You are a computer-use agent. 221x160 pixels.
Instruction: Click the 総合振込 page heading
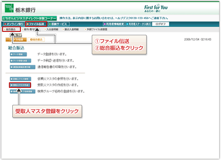16,48
